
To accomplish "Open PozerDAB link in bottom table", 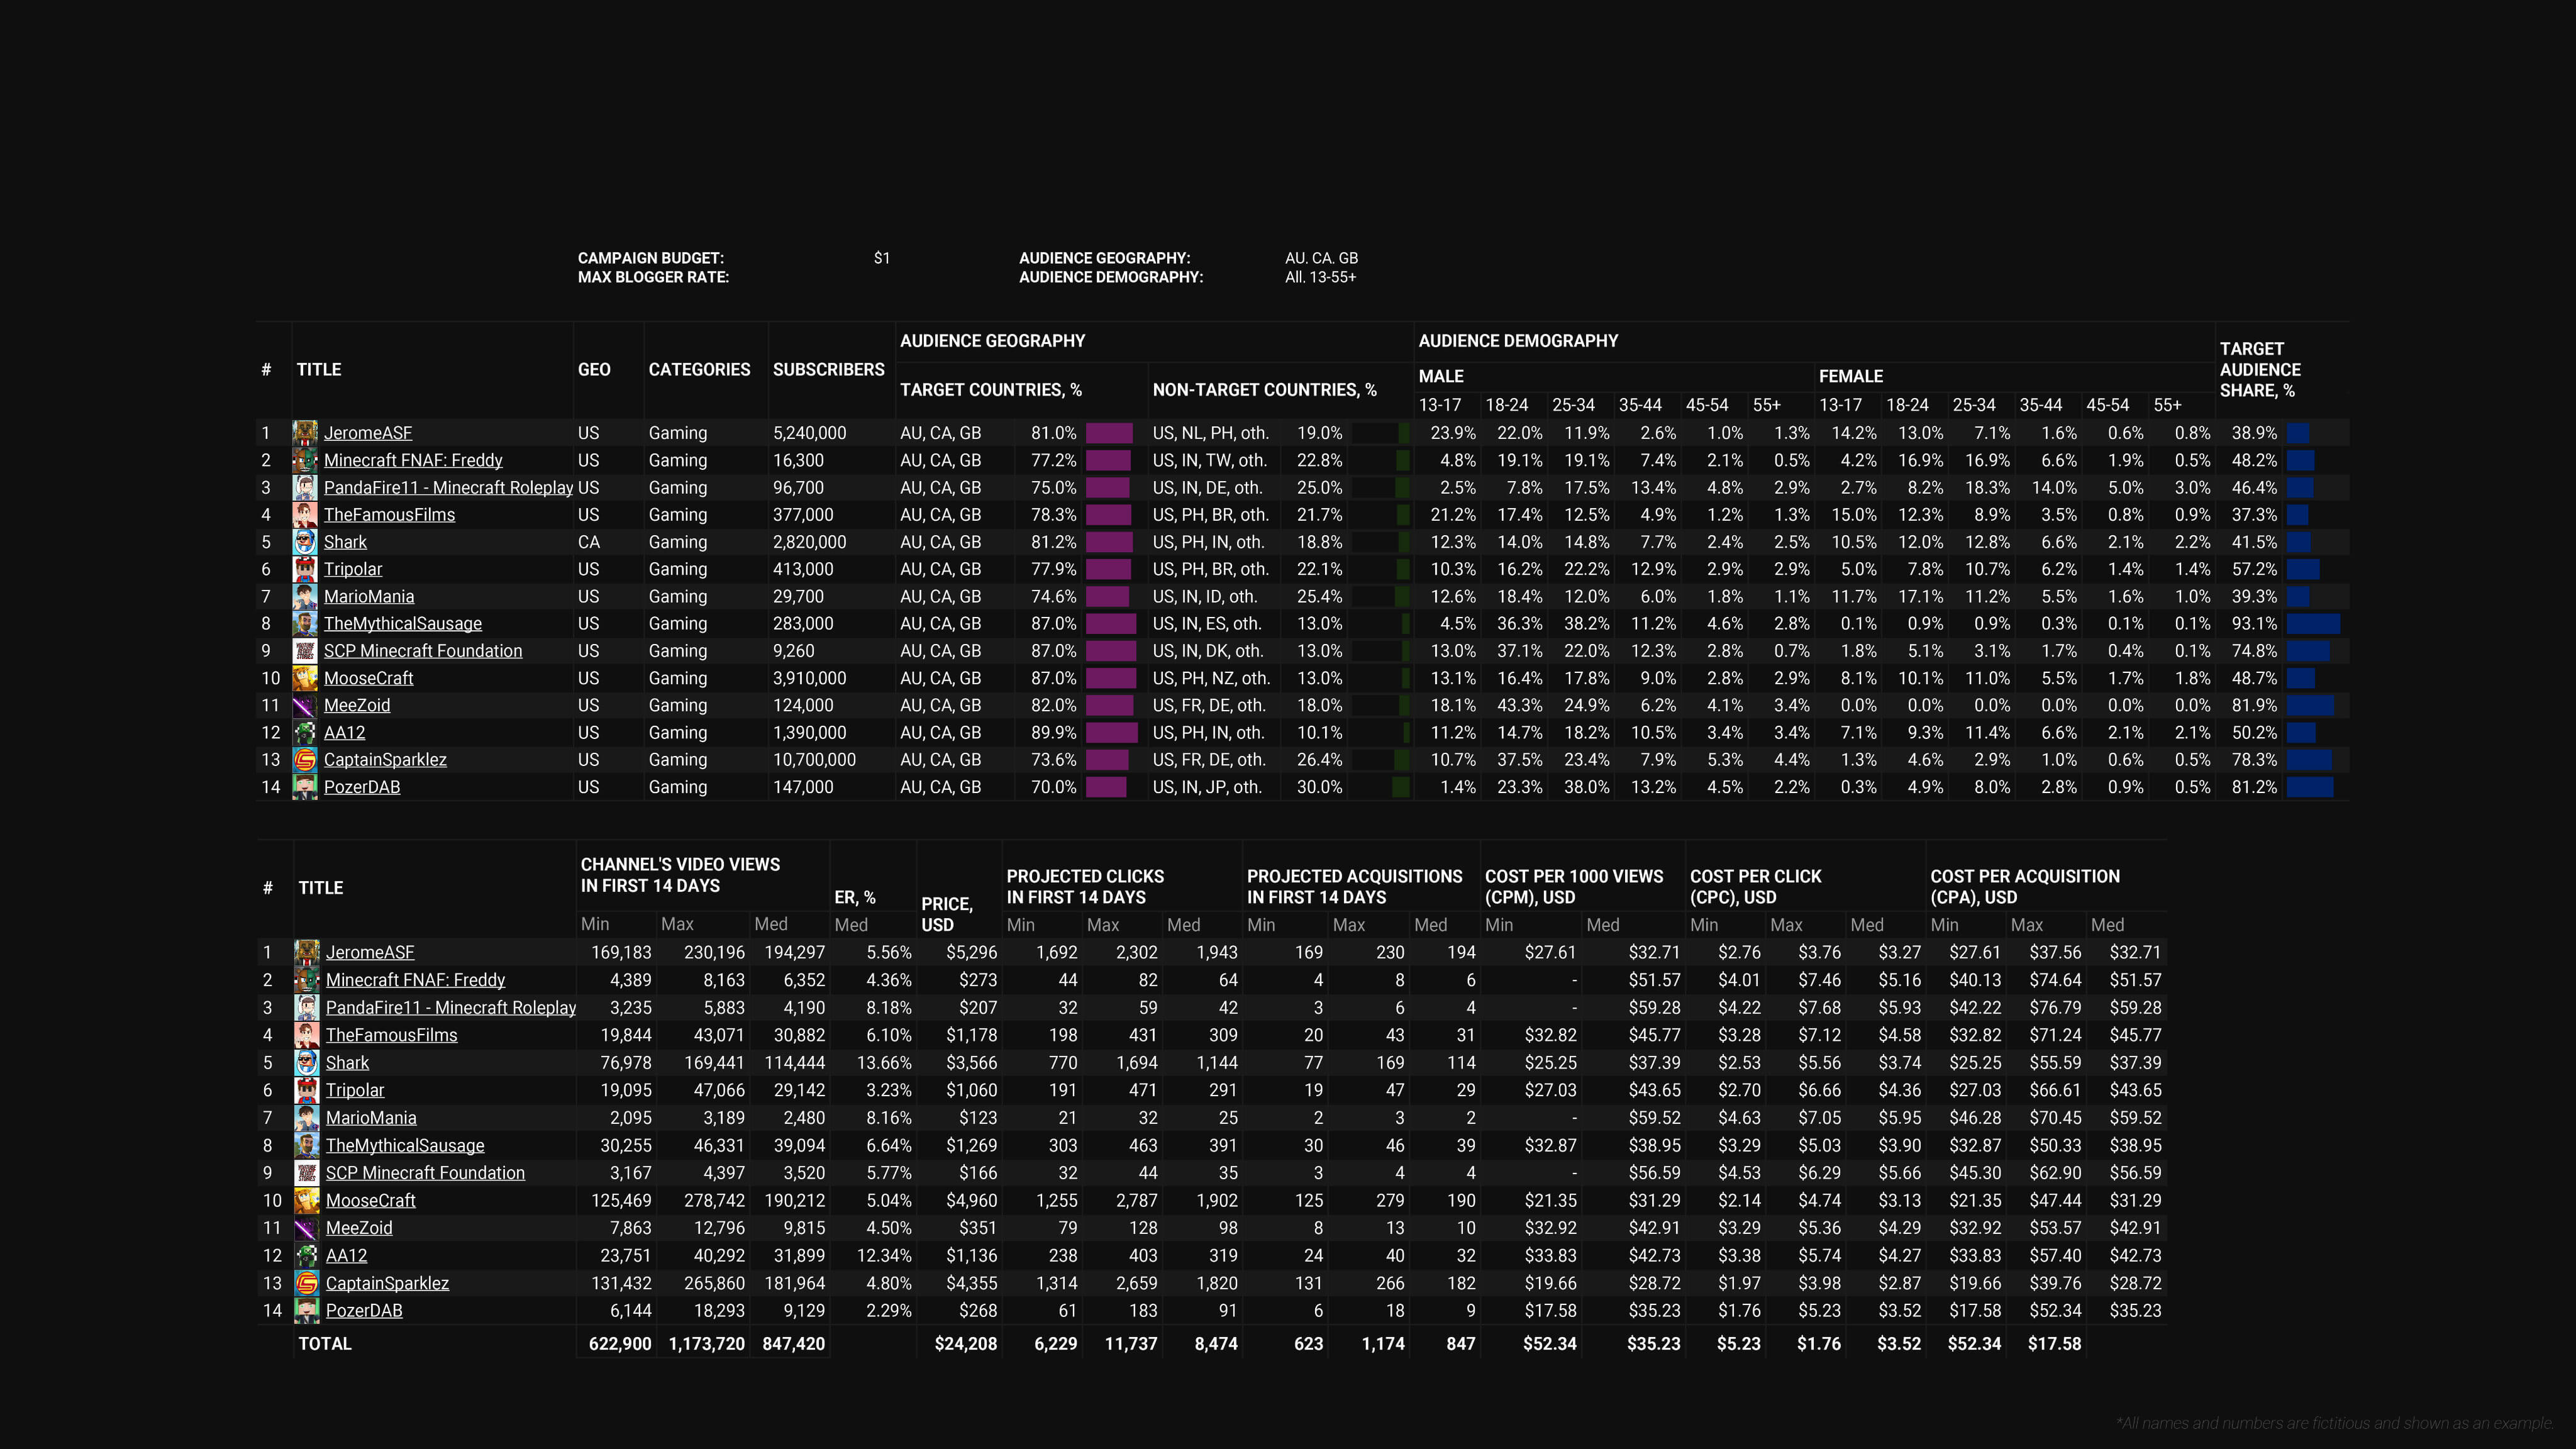I will 364,1310.
